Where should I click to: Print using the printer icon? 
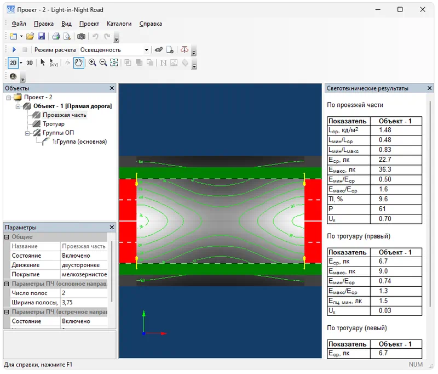pyautogui.click(x=56, y=36)
